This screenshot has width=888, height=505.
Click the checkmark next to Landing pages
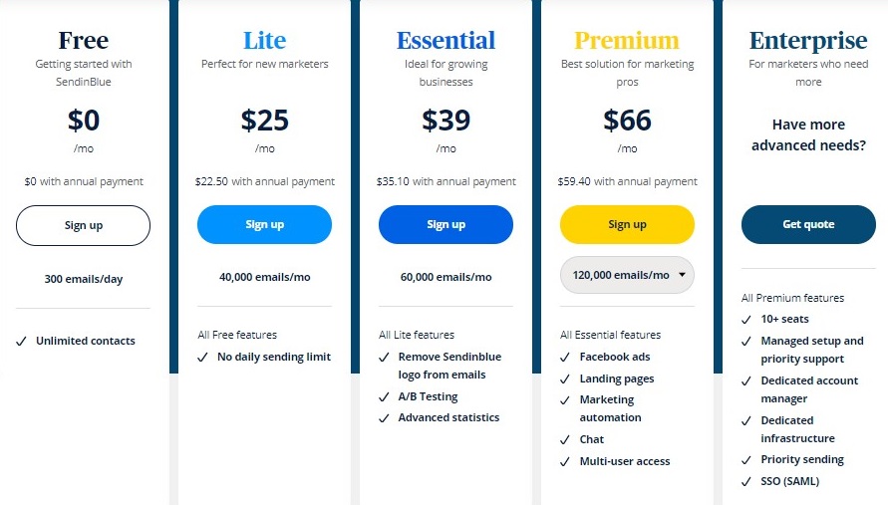coord(565,379)
